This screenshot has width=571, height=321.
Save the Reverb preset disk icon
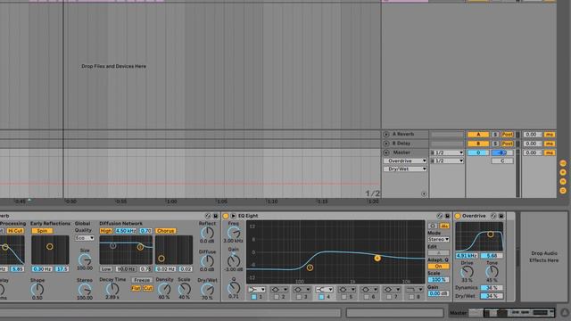[216, 216]
